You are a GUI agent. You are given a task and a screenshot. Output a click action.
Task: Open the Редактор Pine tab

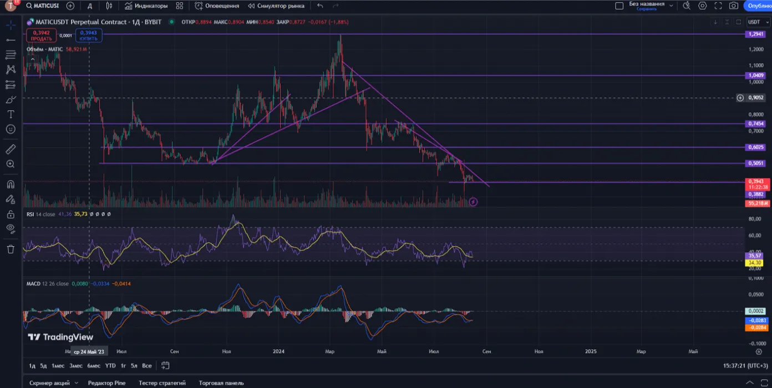tap(106, 382)
